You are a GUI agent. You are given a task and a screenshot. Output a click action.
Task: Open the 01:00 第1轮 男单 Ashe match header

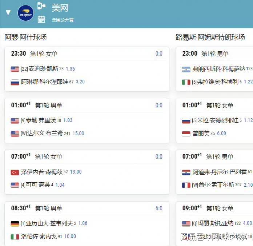click(x=37, y=105)
